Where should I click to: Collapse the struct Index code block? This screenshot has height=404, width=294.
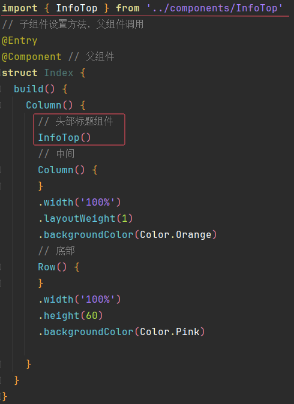pos(1,73)
